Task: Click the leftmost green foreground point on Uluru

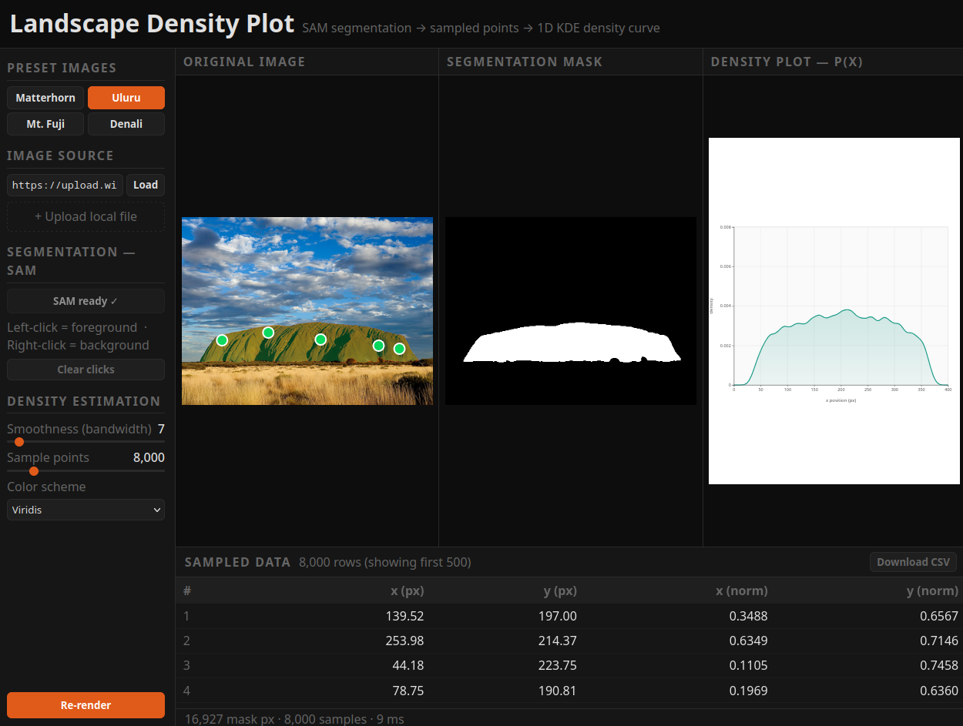Action: click(222, 340)
